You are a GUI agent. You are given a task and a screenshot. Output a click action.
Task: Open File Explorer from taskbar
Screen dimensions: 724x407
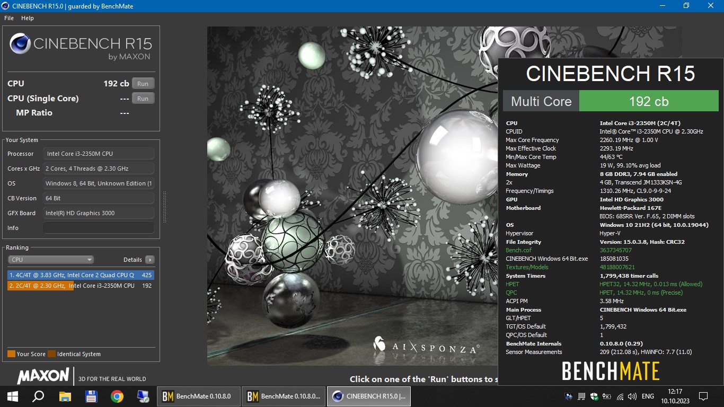point(65,396)
